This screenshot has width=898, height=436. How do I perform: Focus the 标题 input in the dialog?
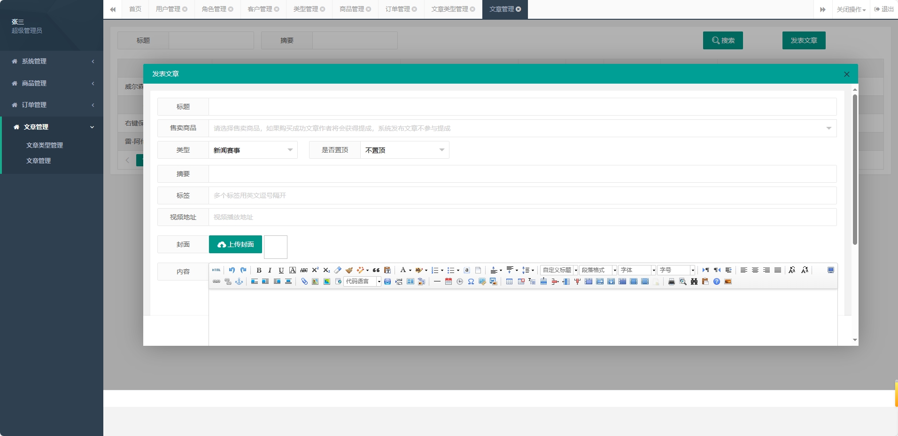523,107
